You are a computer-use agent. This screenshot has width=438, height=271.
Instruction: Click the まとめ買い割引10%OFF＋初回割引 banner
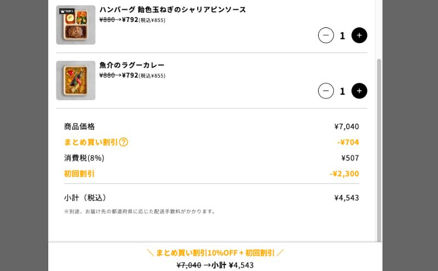pyautogui.click(x=215, y=253)
